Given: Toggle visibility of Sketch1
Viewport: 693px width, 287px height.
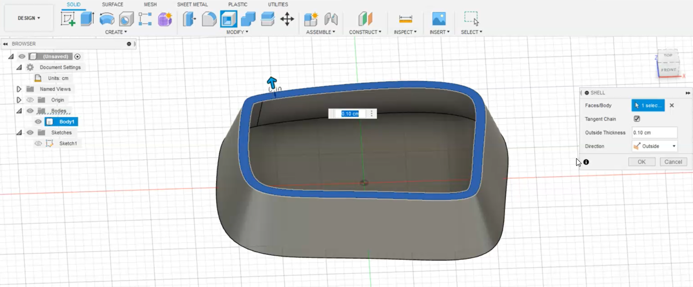Looking at the screenshot, I should click(38, 143).
